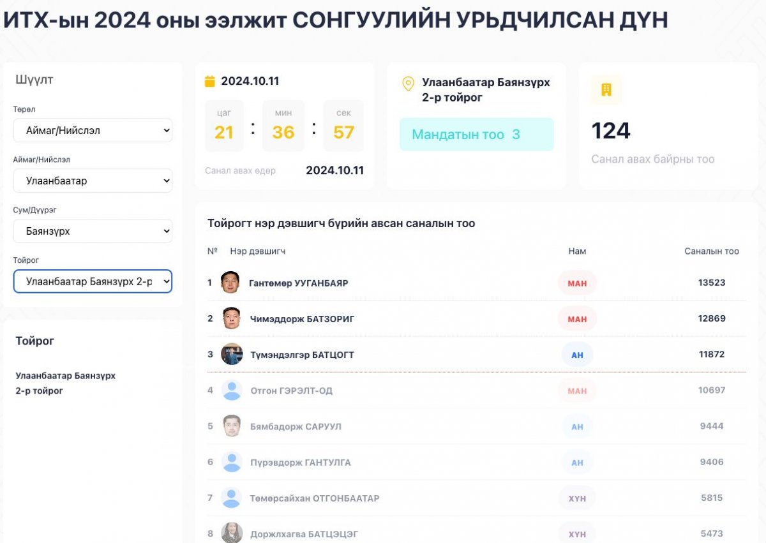The height and width of the screenshot is (543, 766).
Task: Click Доржлхагва БАТЦЭЦЭГ's profile photo
Action: (x=232, y=533)
